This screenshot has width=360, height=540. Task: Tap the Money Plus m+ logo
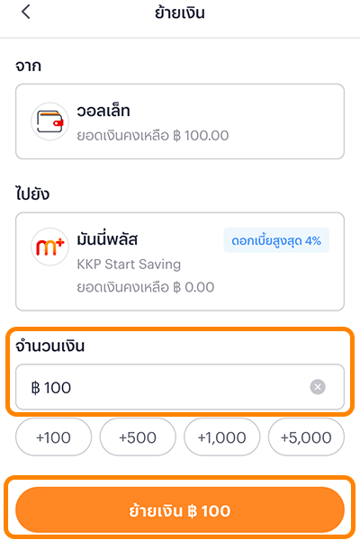(50, 247)
